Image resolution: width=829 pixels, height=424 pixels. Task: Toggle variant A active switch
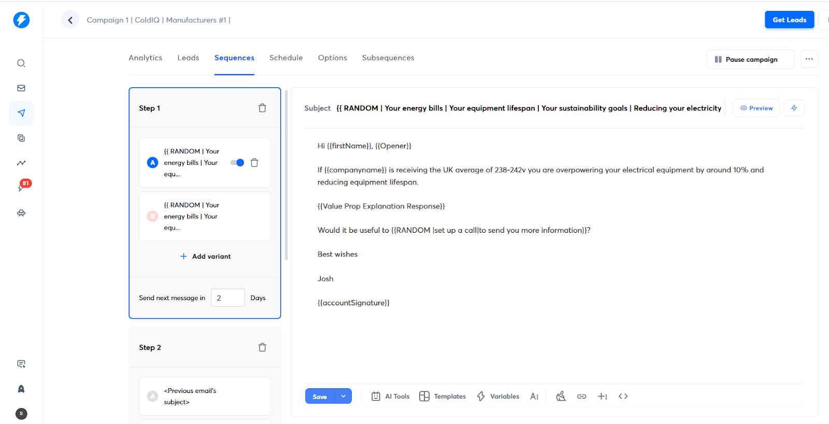(237, 163)
